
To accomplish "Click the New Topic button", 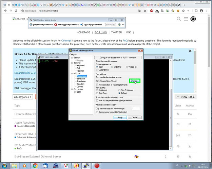I will (186, 97).
